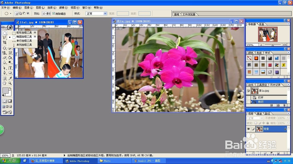Switch to the 动作 actions tab
The height and width of the screenshot is (164, 293).
tap(251, 85)
